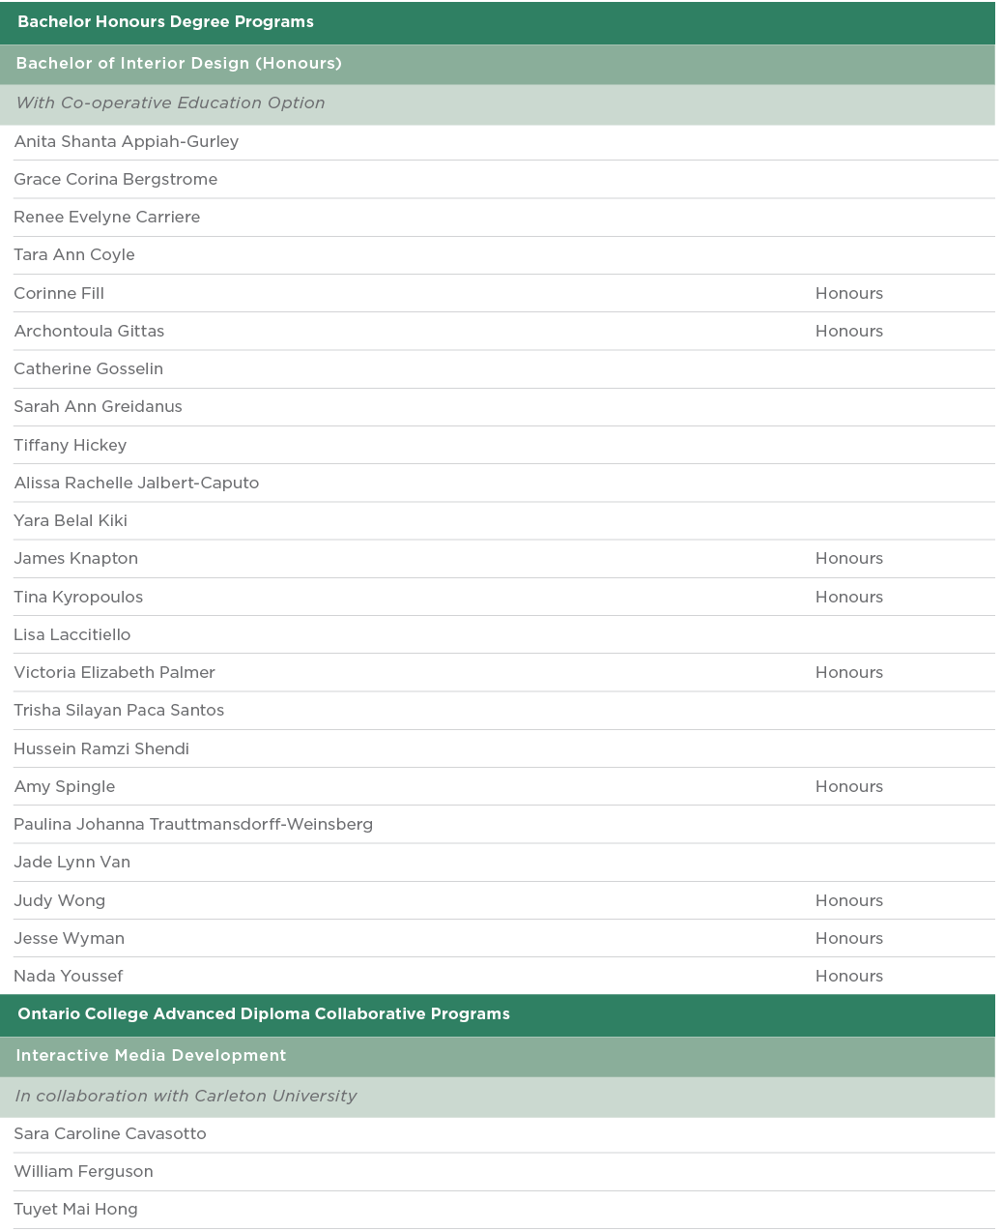Select the Tina Kyropoulos name entry
This screenshot has width=1002, height=1231.
point(78,597)
